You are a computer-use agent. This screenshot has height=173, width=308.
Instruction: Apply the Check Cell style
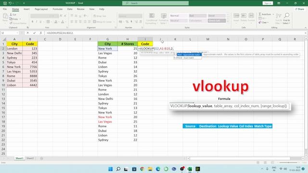click(x=217, y=21)
